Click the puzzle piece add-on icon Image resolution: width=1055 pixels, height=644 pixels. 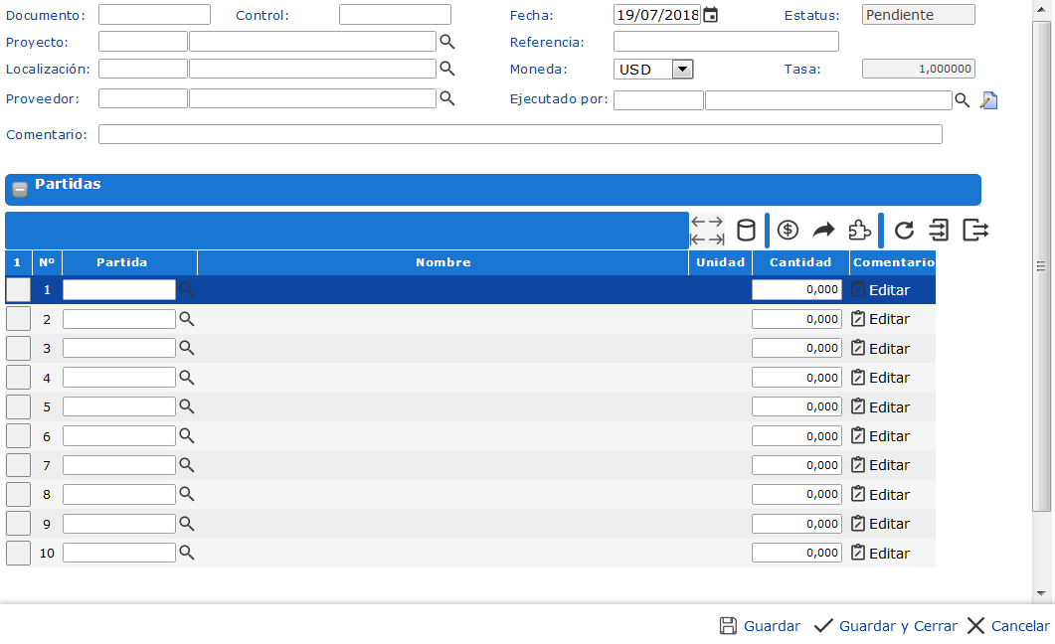860,231
